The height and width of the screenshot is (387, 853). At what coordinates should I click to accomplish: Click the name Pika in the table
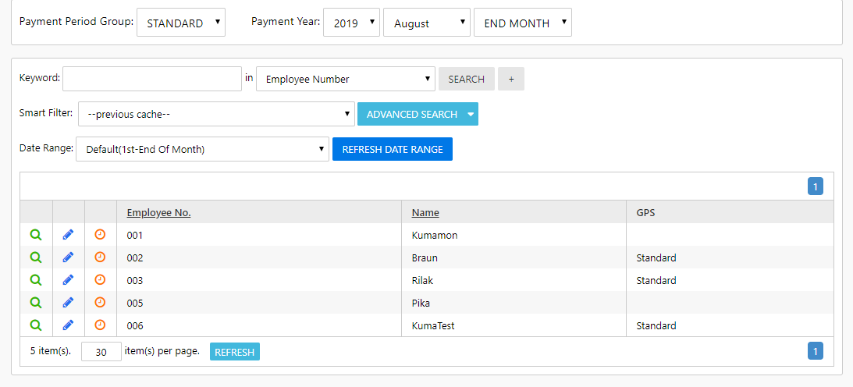click(421, 303)
